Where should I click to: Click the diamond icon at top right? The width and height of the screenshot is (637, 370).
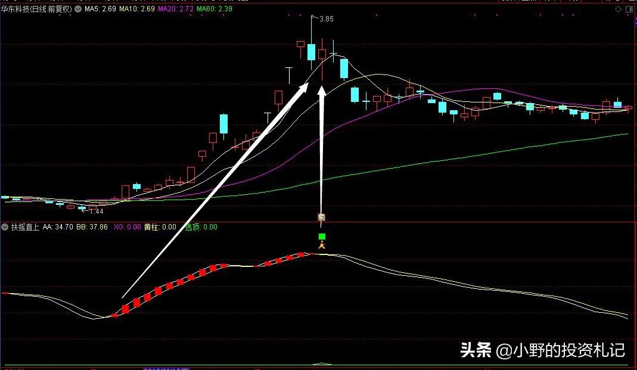(618, 10)
